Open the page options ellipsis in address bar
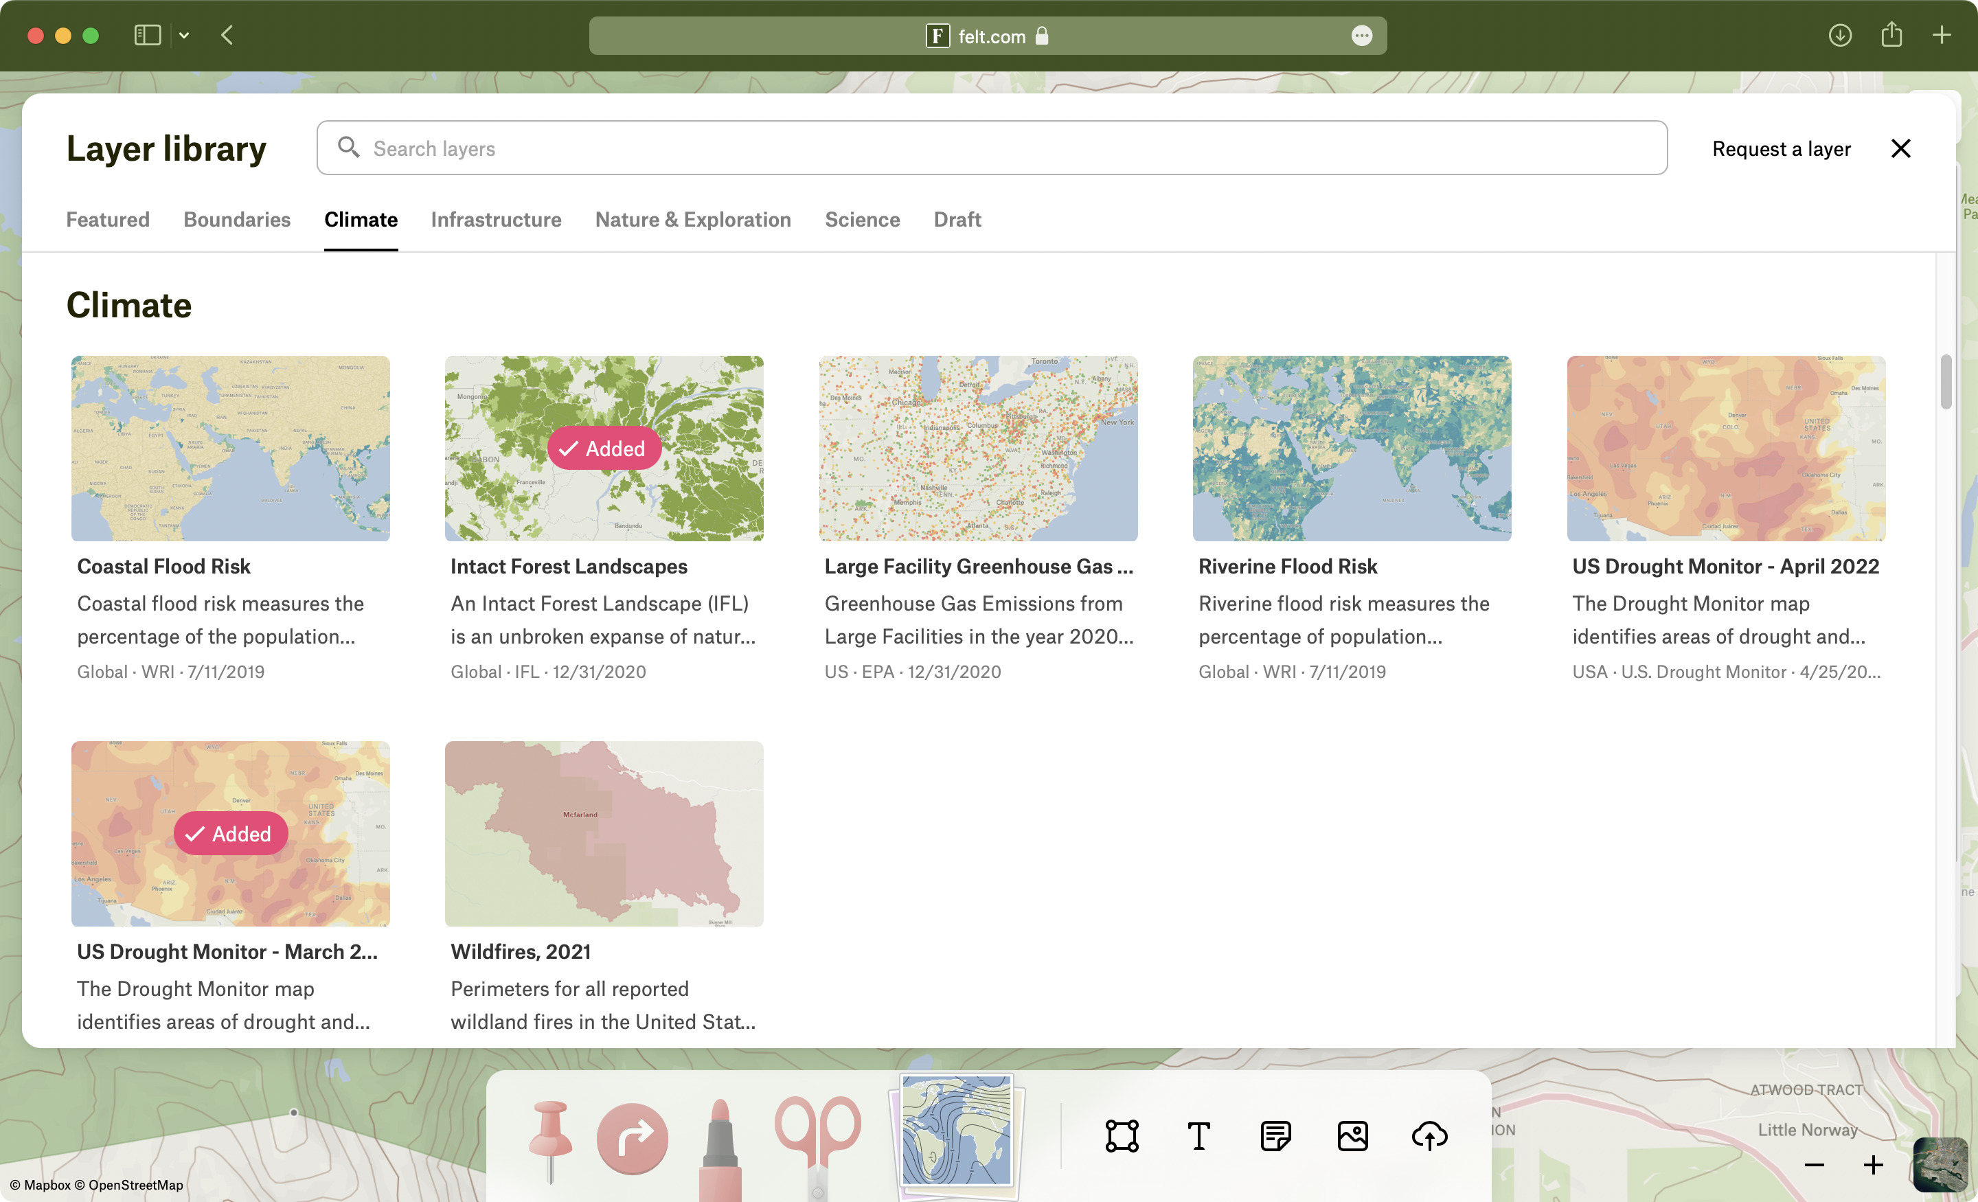1978x1202 pixels. pyautogui.click(x=1361, y=35)
